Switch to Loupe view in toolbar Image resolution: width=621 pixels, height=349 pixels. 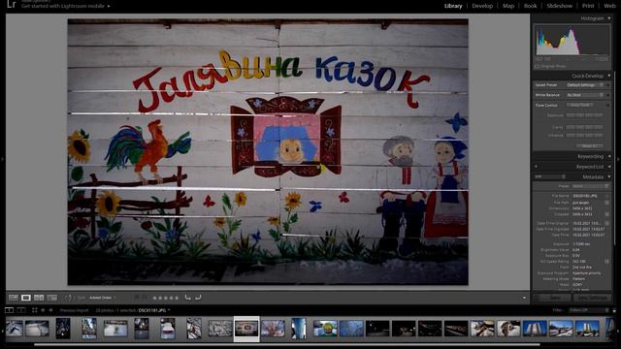pyautogui.click(x=26, y=298)
